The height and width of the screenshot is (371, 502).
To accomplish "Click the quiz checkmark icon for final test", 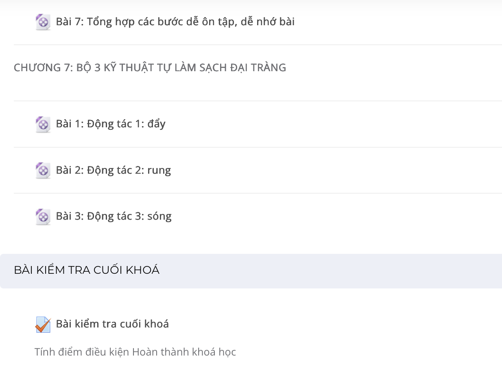I will tap(43, 325).
